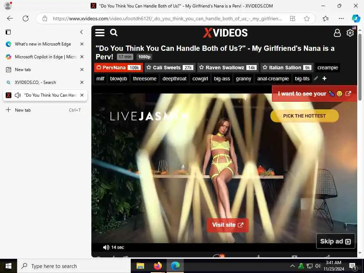Click the scrollbar up arrow
The height and width of the screenshot is (273, 364).
coord(360,30)
